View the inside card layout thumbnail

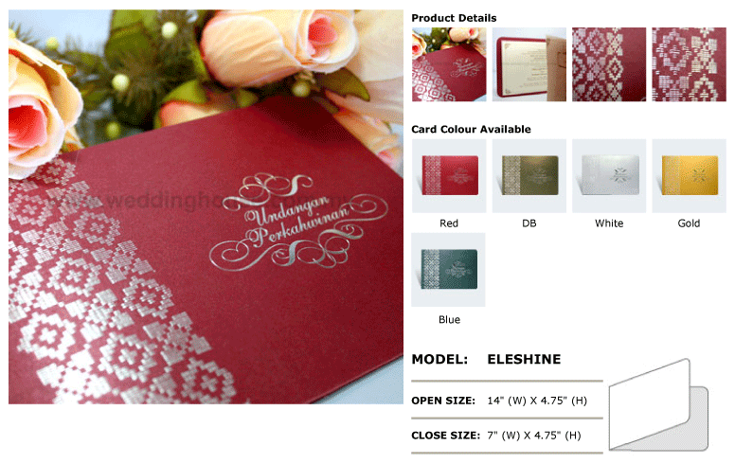pyautogui.click(x=529, y=64)
